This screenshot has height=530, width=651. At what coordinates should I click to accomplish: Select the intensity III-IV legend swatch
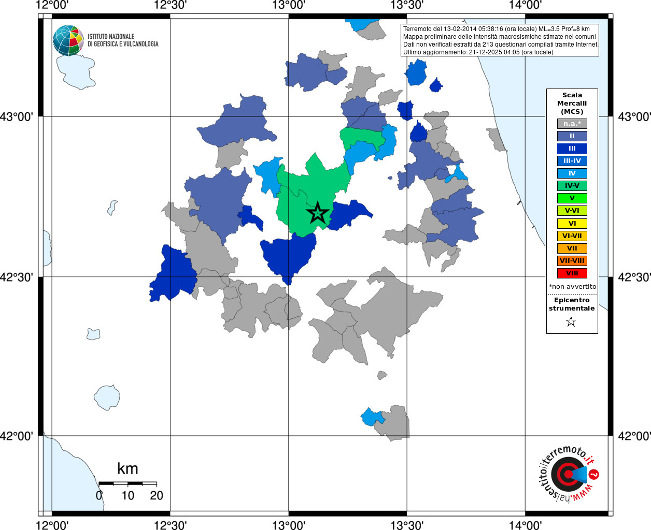(572, 161)
